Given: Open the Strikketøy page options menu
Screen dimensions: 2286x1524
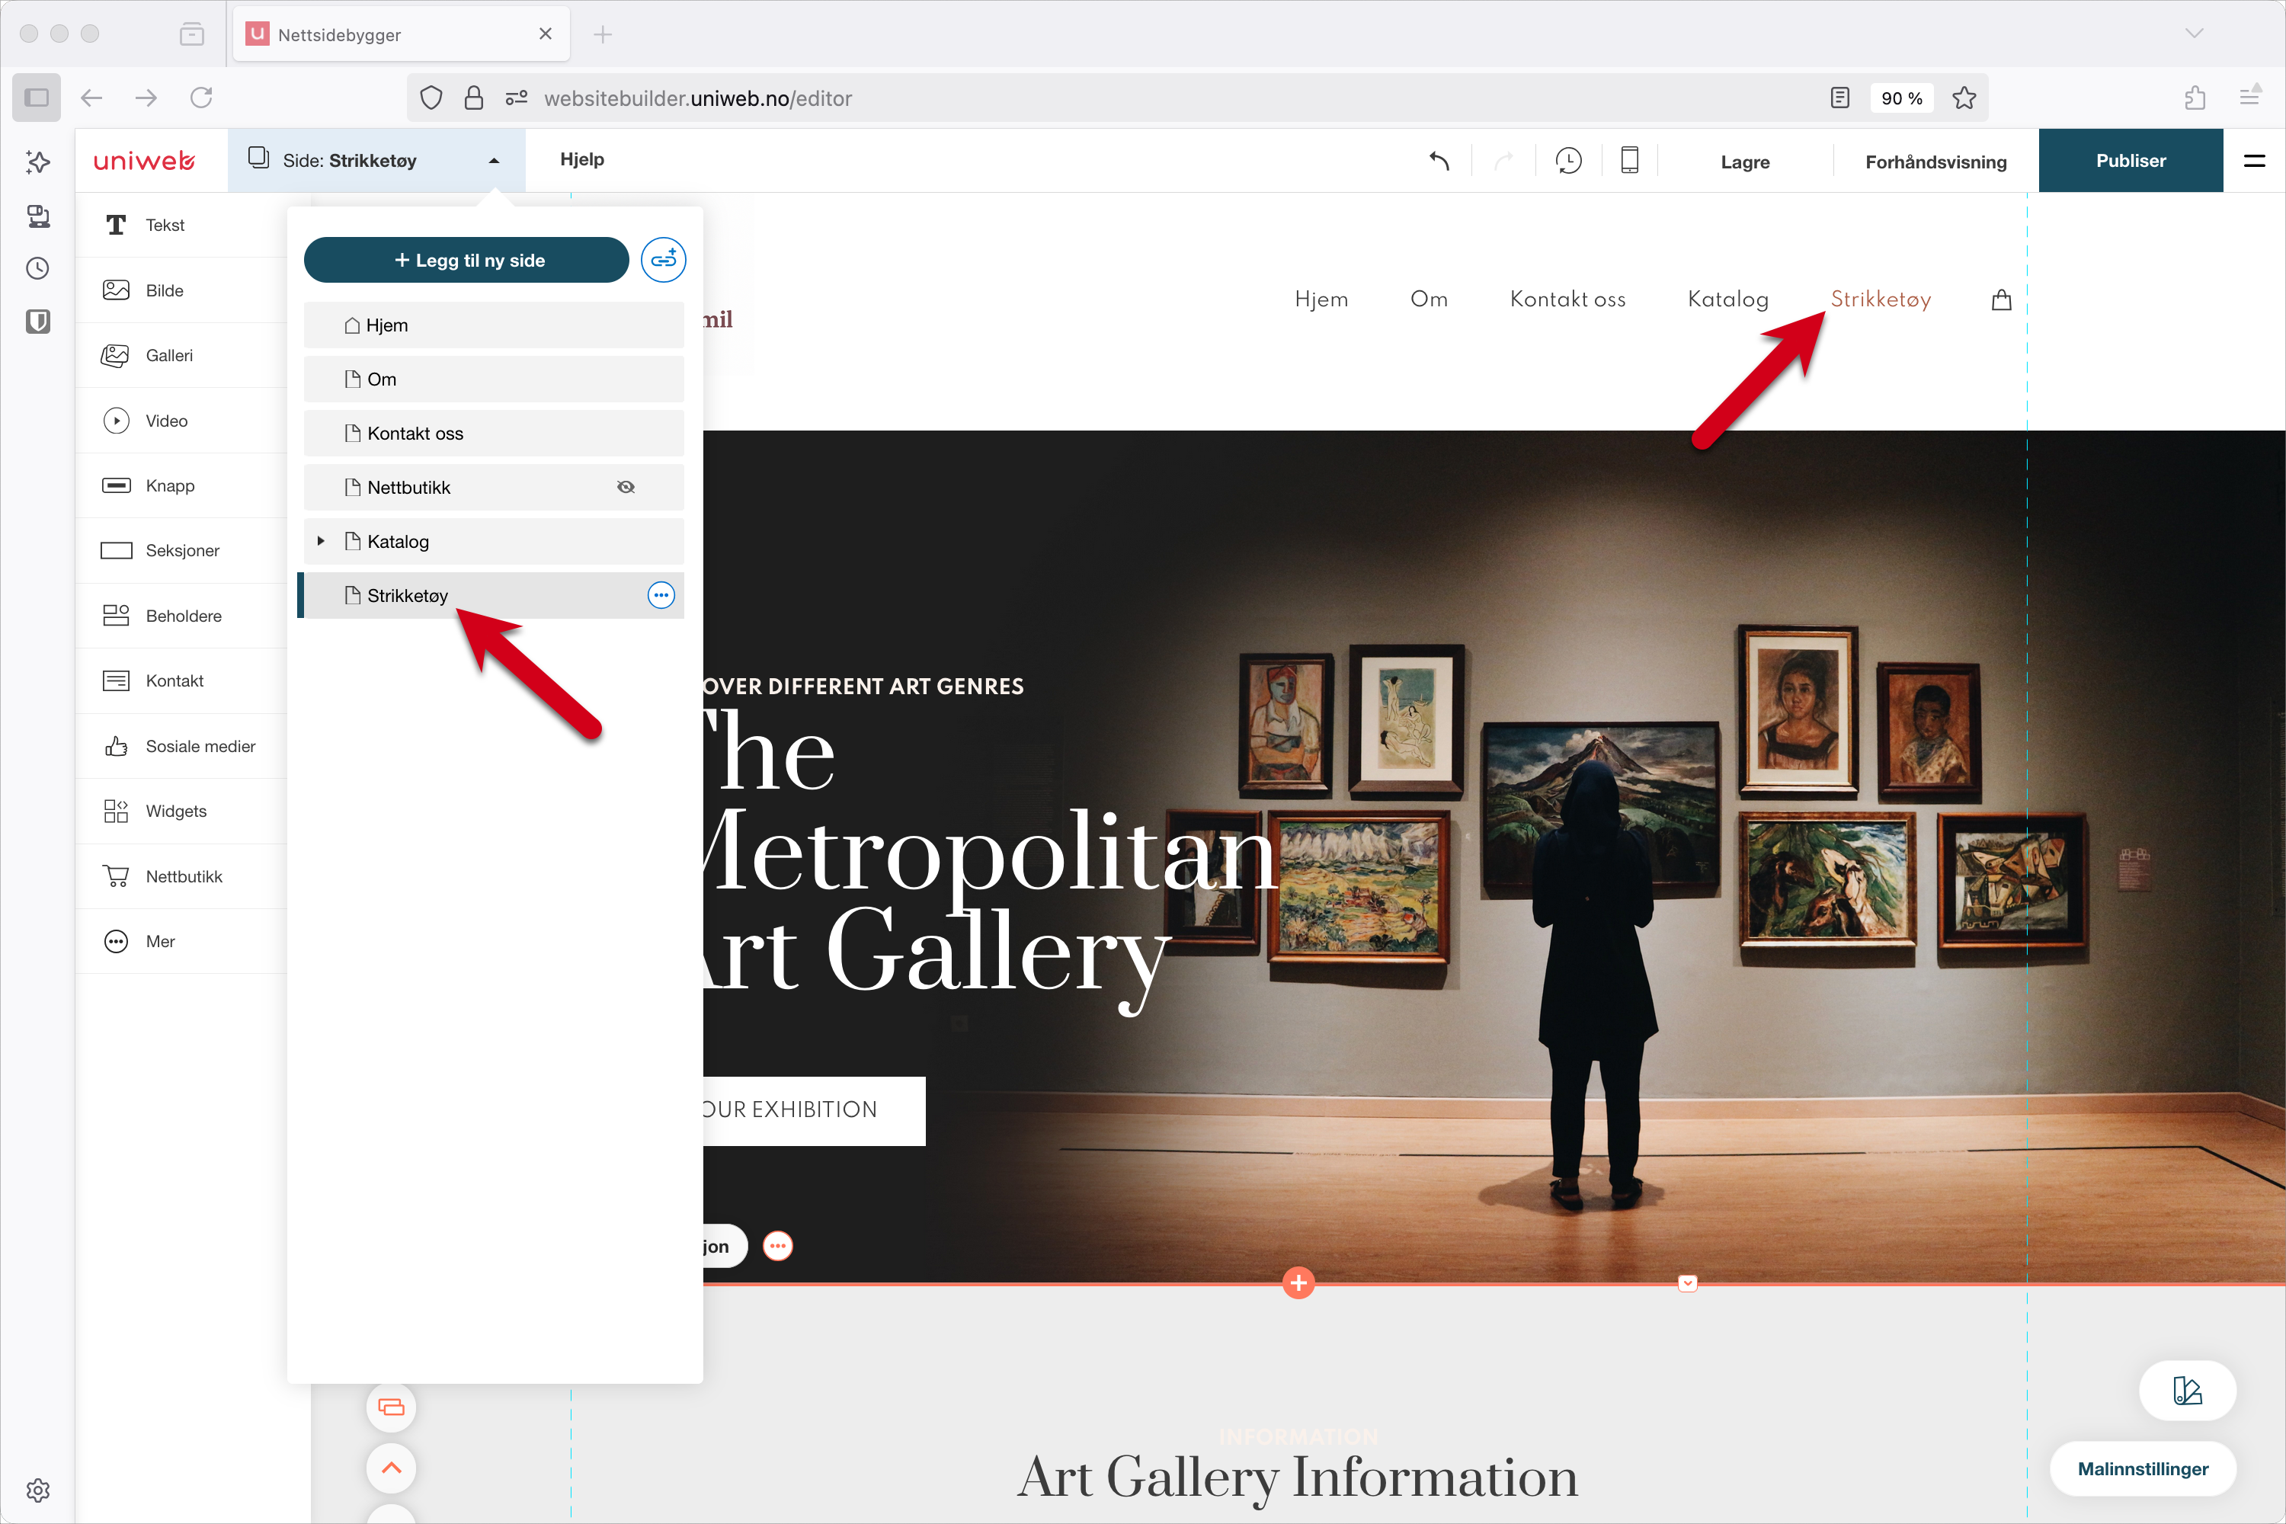Looking at the screenshot, I should click(x=661, y=595).
